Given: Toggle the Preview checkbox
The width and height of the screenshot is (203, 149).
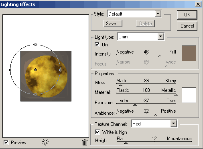Looking at the screenshot, I should (6, 142).
